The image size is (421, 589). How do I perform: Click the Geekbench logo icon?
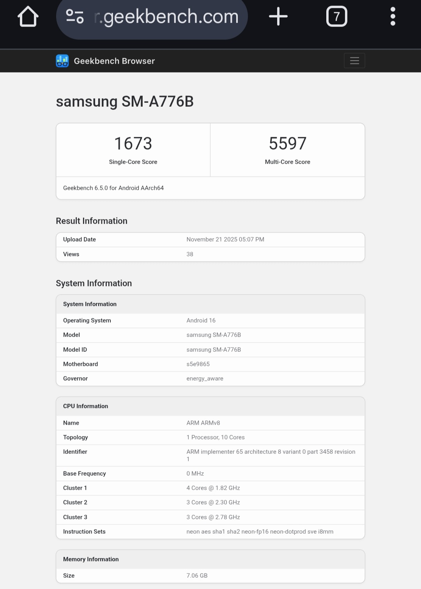click(x=62, y=61)
